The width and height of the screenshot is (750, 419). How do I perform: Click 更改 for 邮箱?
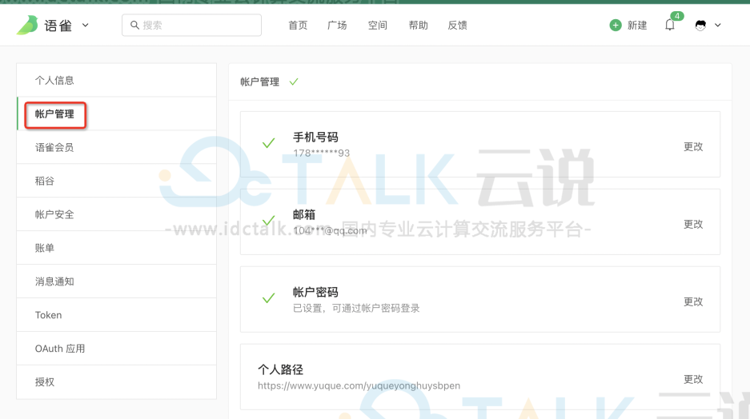click(693, 224)
